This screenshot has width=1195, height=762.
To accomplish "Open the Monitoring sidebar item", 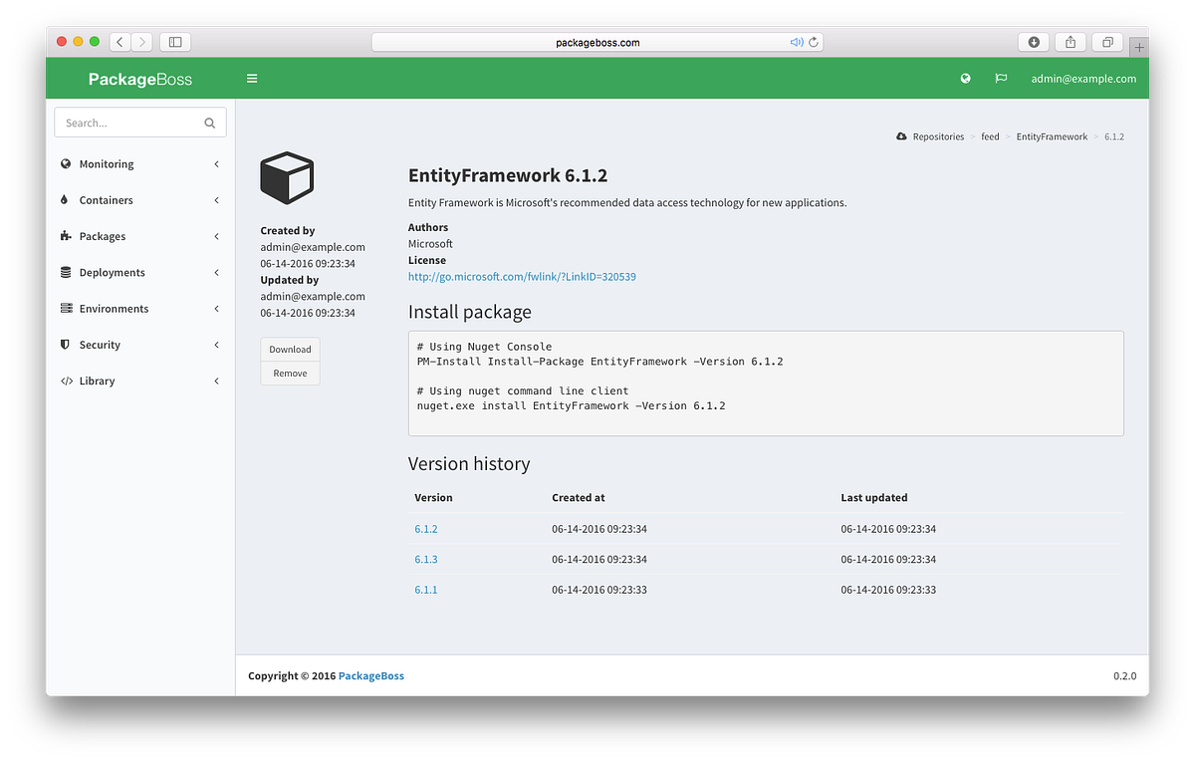I will pyautogui.click(x=140, y=164).
